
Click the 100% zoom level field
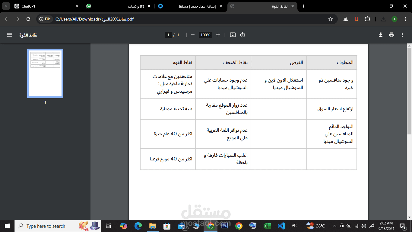tap(205, 35)
